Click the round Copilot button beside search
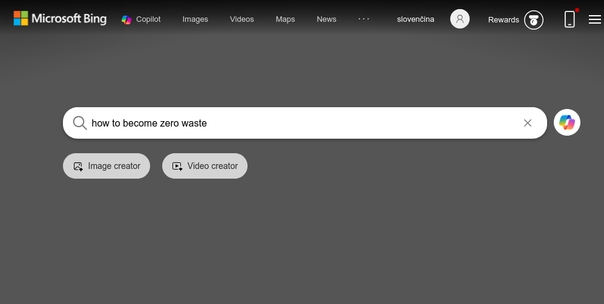This screenshot has height=304, width=604. pos(567,122)
